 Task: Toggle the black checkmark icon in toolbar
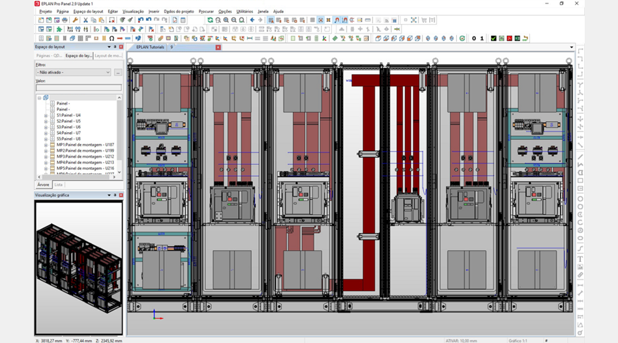(x=493, y=38)
